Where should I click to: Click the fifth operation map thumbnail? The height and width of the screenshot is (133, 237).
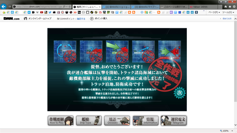[x=169, y=51]
